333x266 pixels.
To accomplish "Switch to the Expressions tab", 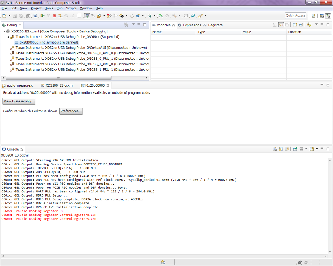I will [189, 25].
